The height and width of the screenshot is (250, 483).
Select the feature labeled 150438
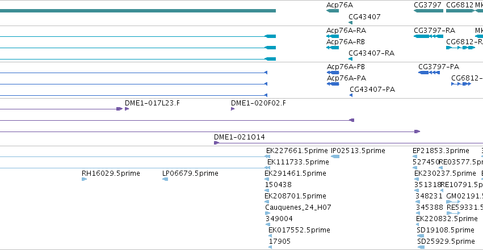pos(278,185)
